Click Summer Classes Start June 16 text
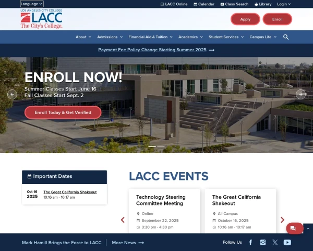The image size is (313, 251). [61, 89]
